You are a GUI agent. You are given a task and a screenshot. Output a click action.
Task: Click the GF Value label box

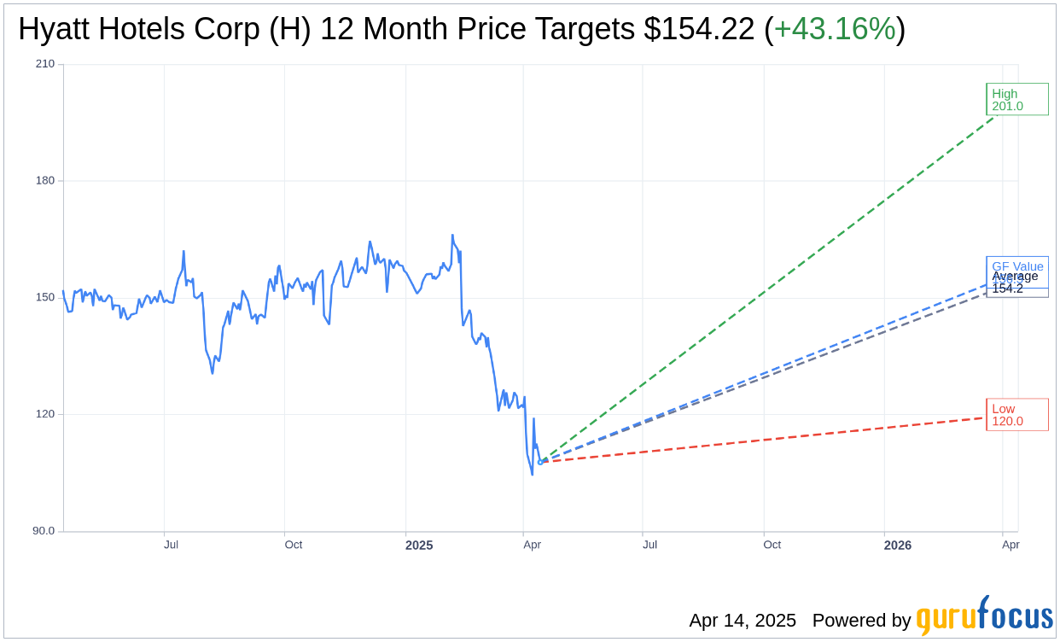(1017, 266)
